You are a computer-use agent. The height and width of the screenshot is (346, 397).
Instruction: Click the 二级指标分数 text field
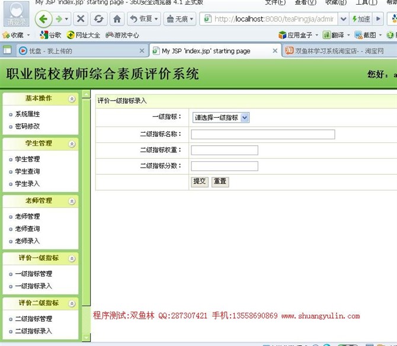[x=225, y=166]
